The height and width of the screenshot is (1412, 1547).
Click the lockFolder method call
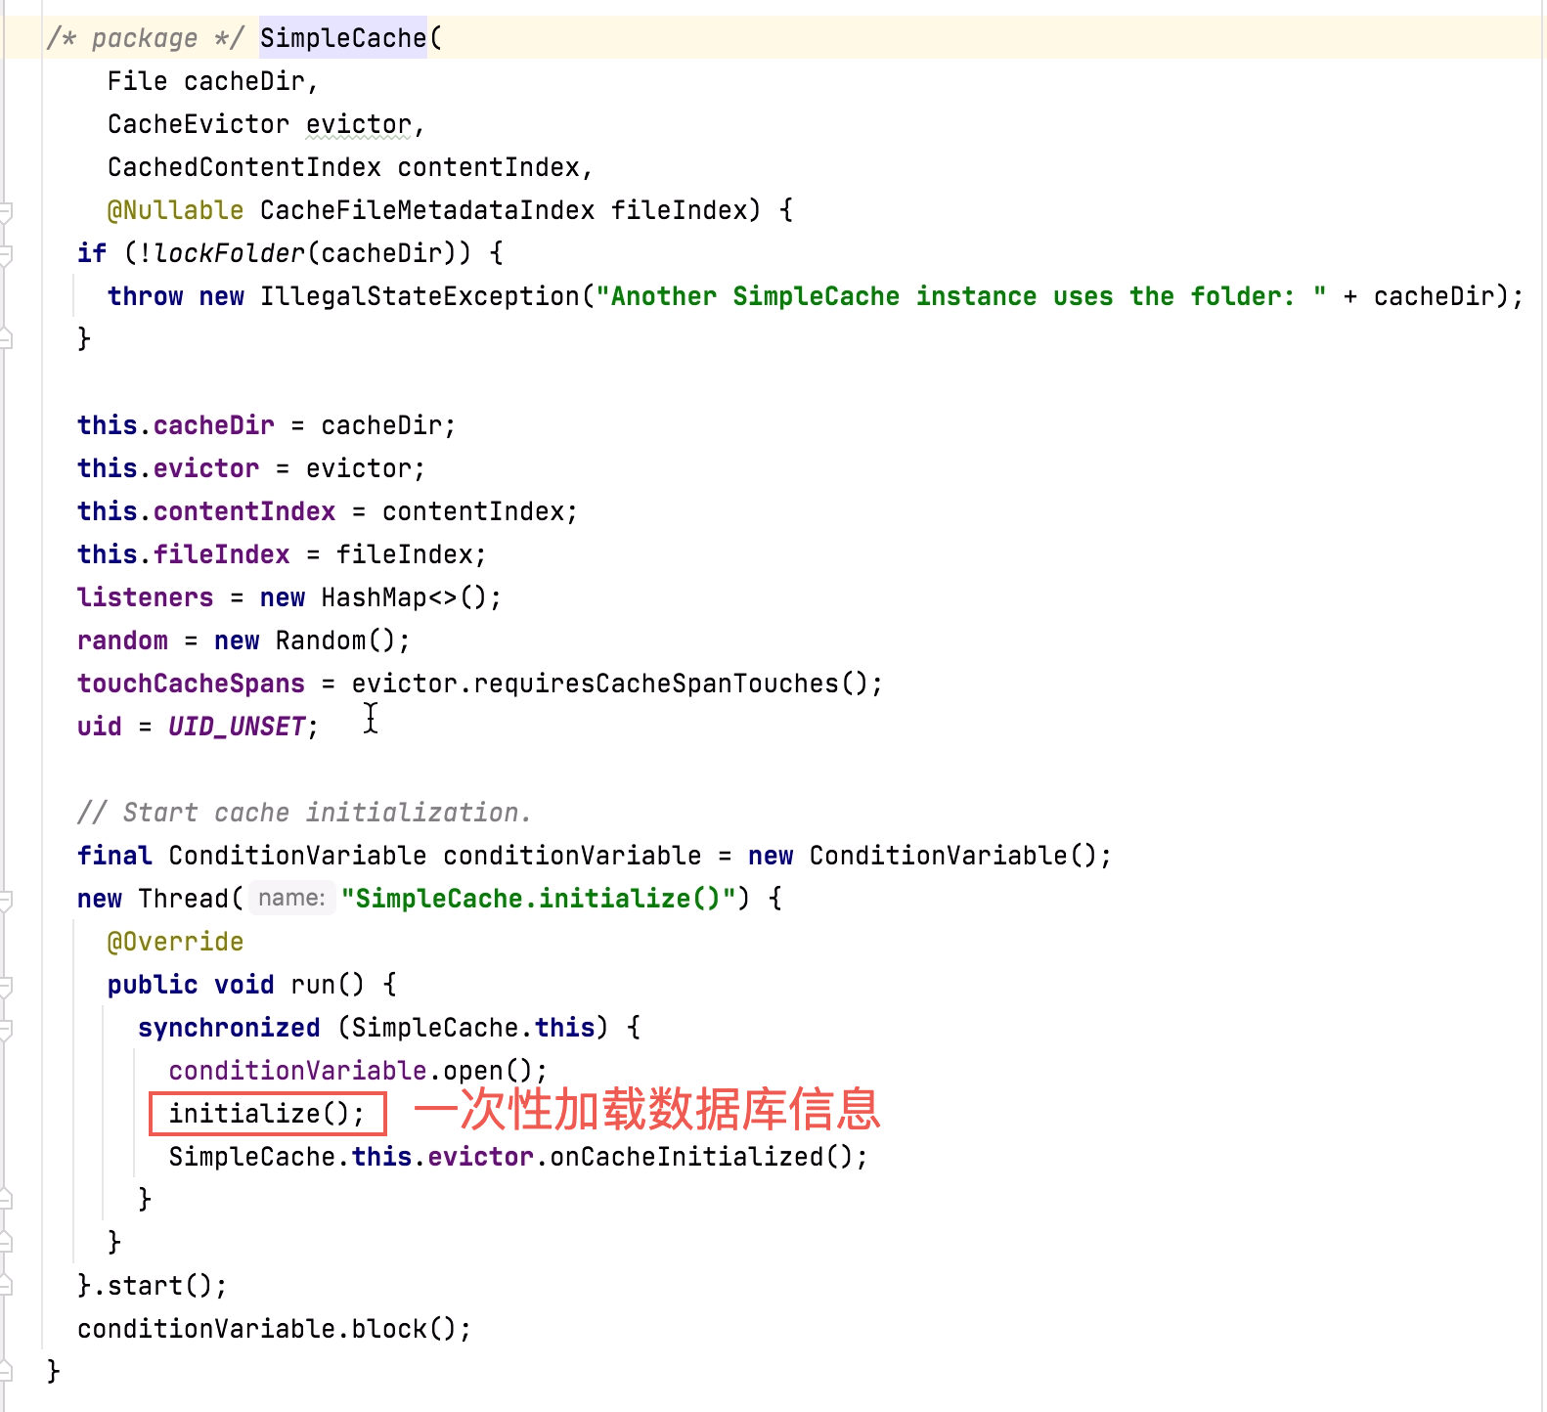click(x=229, y=253)
